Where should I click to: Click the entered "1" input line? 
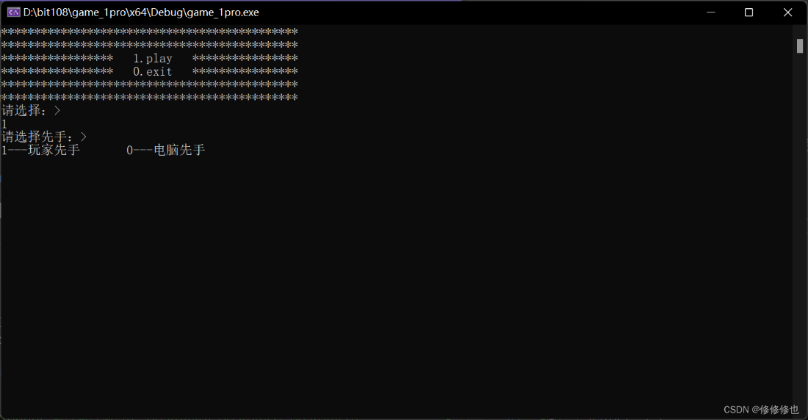pos(4,124)
